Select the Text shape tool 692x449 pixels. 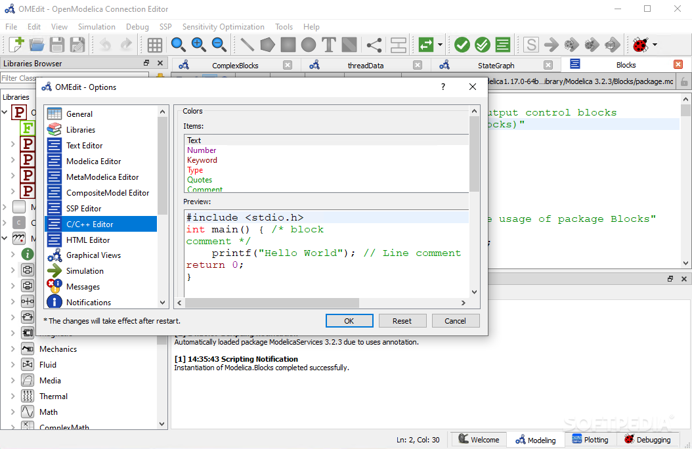point(329,45)
